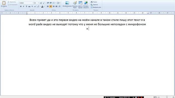Open the paragraph settings icon
Screen dimensions: 175x98
60,7
